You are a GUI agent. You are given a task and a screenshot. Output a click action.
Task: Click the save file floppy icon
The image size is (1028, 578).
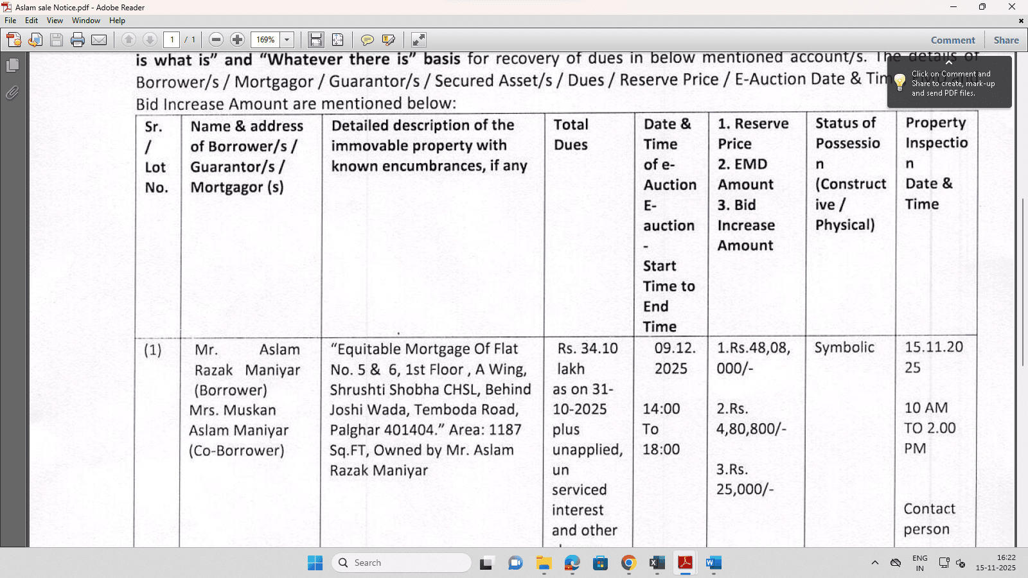pos(57,40)
